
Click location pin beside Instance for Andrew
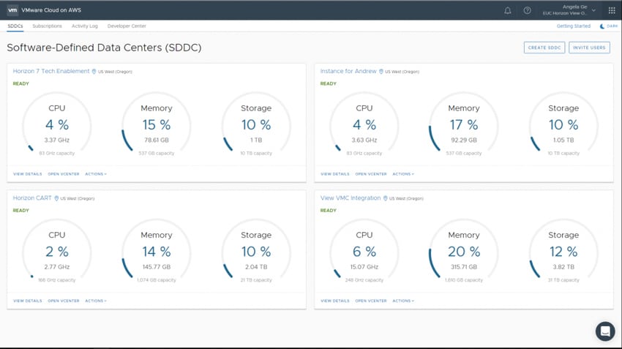tap(381, 72)
